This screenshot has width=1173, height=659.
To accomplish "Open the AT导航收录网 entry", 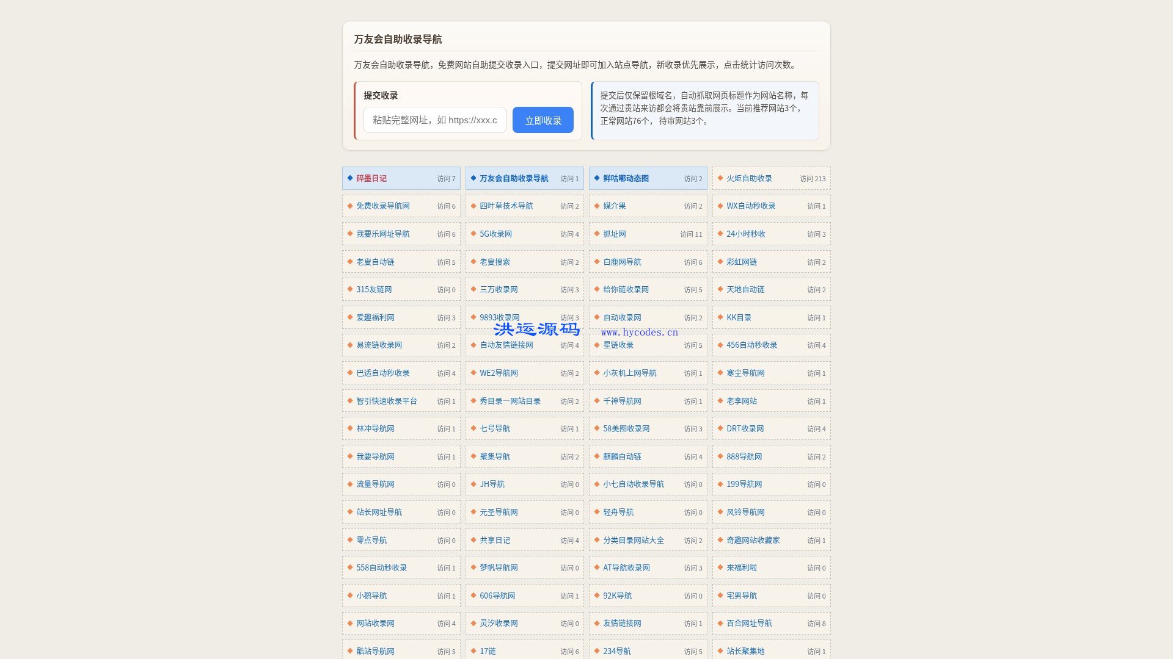I will point(626,567).
